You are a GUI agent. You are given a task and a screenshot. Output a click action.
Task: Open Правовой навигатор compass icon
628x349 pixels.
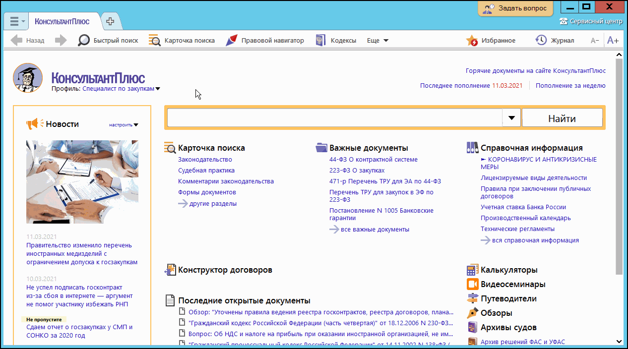tap(231, 41)
